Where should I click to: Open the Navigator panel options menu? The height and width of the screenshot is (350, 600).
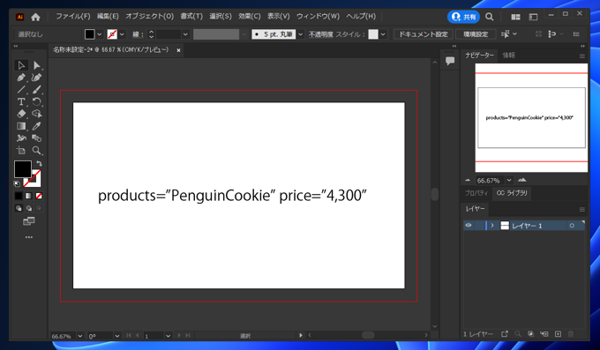tap(582, 56)
